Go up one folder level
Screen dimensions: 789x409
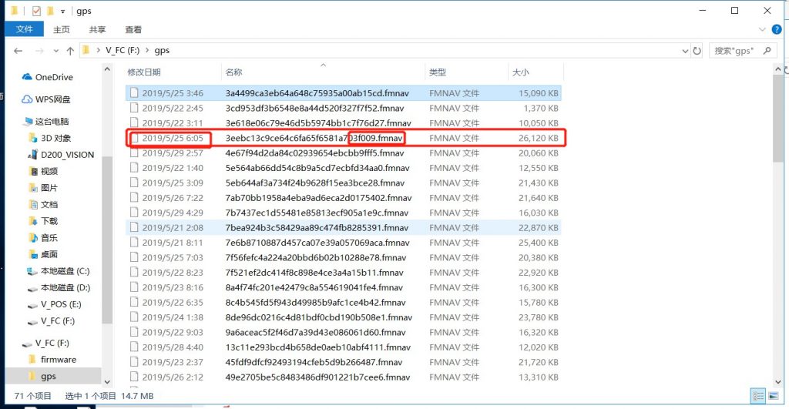click(70, 51)
